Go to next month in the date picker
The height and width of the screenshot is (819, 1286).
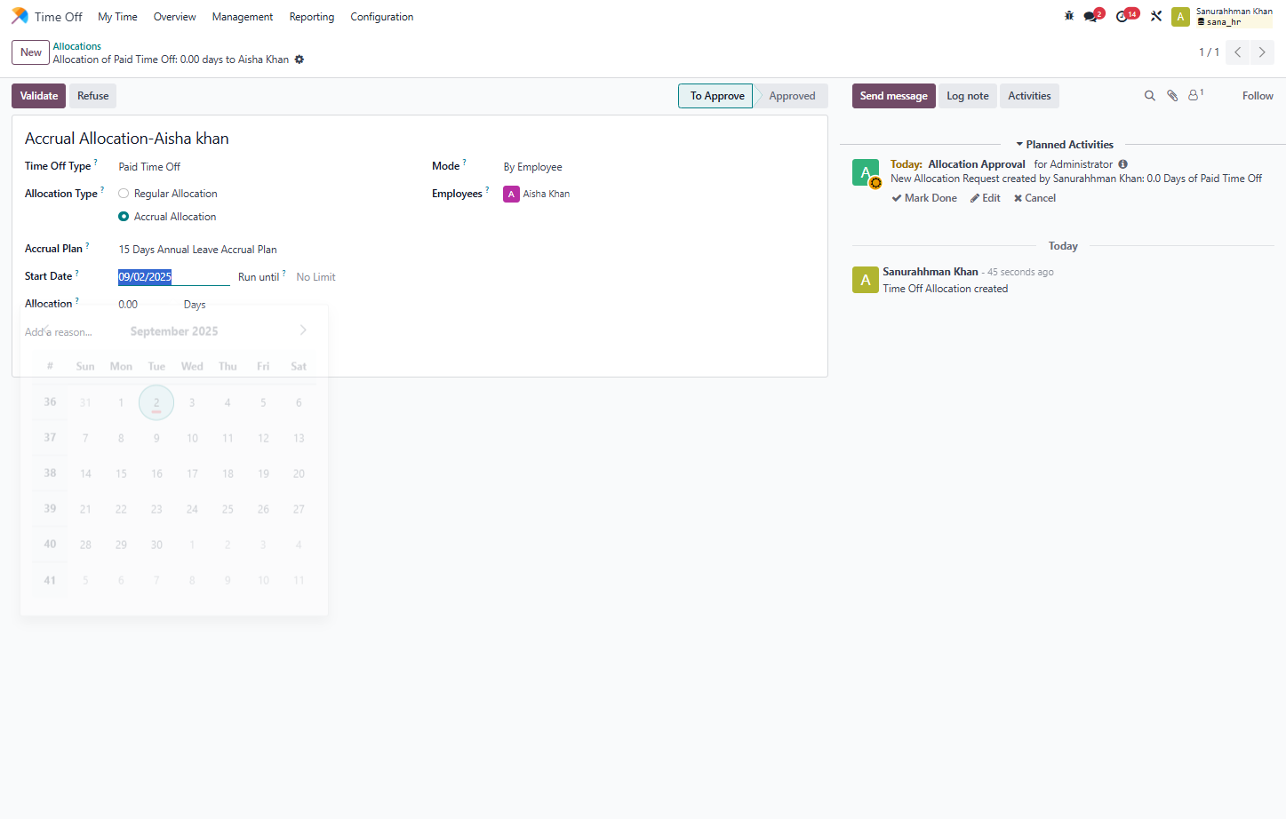click(303, 330)
